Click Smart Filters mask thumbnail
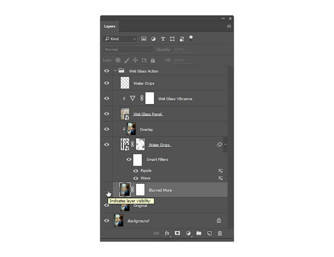Viewport: 334px width, 257px height. (x=137, y=160)
